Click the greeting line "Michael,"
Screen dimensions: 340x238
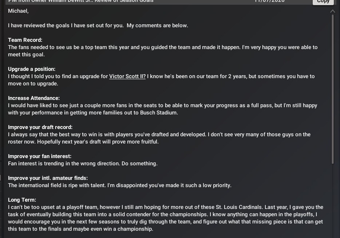(x=18, y=11)
